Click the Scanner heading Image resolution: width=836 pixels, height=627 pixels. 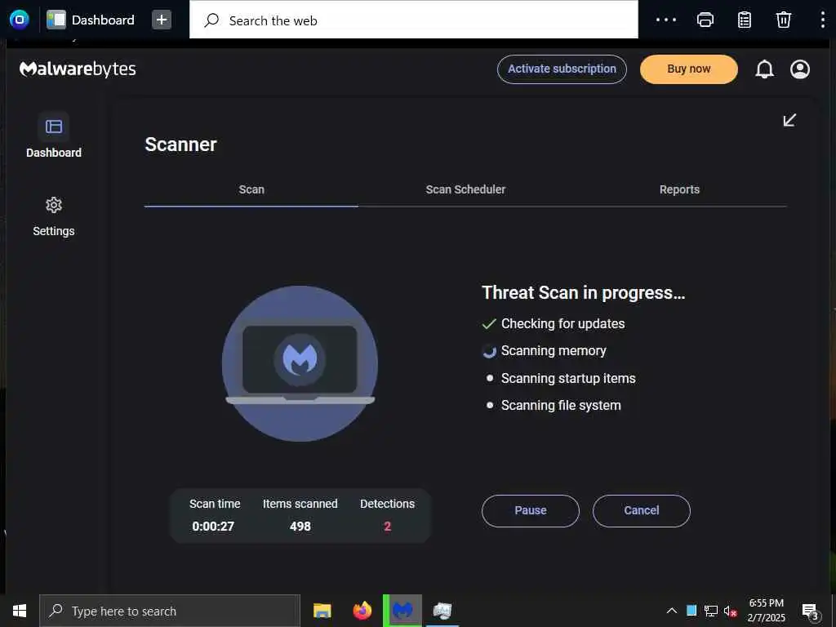click(180, 145)
